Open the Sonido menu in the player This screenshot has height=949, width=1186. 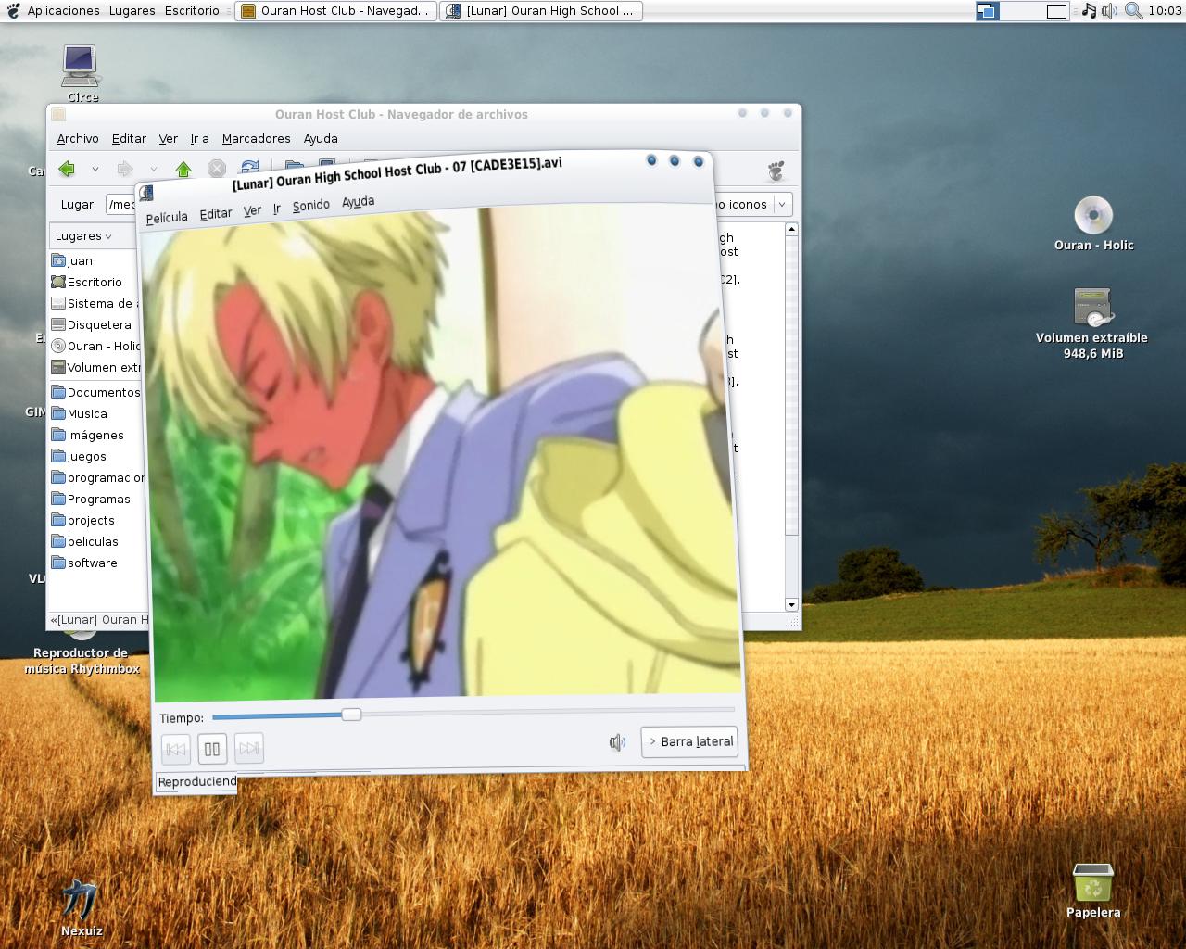tap(310, 205)
